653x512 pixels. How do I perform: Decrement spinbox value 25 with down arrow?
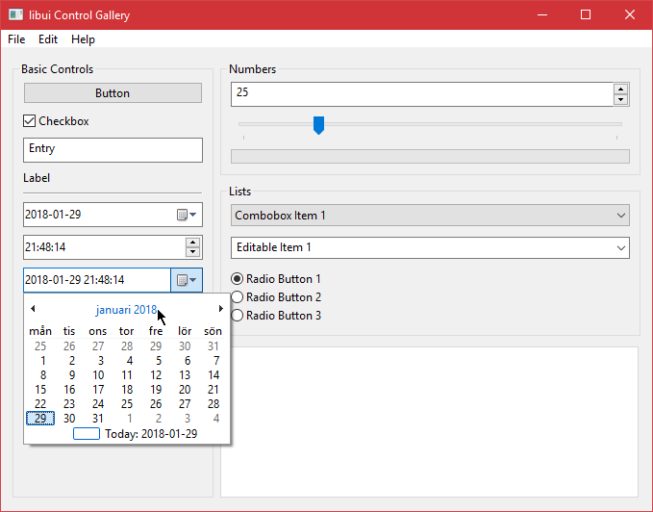tap(620, 100)
